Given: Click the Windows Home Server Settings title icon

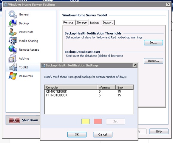Looking at the screenshot, I should tap(5, 5).
